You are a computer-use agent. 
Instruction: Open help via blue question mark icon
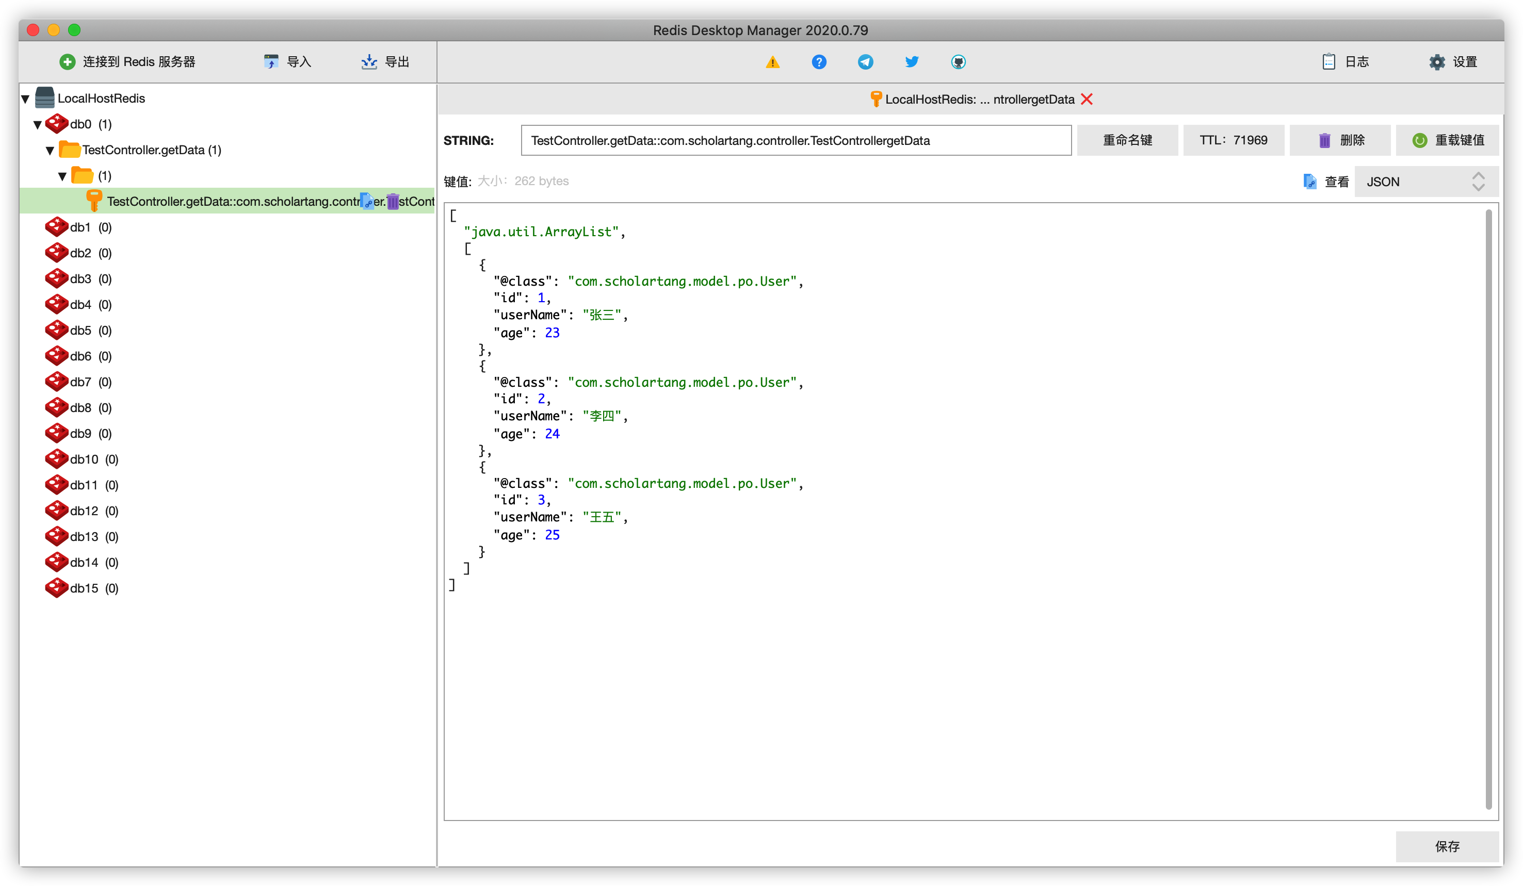pyautogui.click(x=819, y=61)
